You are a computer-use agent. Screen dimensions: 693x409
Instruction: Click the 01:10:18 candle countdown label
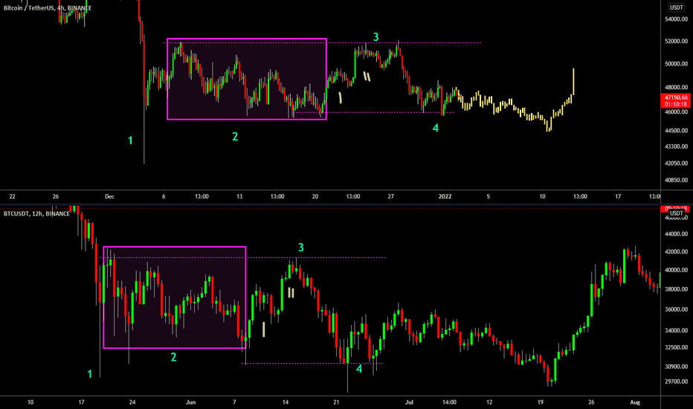pos(676,104)
